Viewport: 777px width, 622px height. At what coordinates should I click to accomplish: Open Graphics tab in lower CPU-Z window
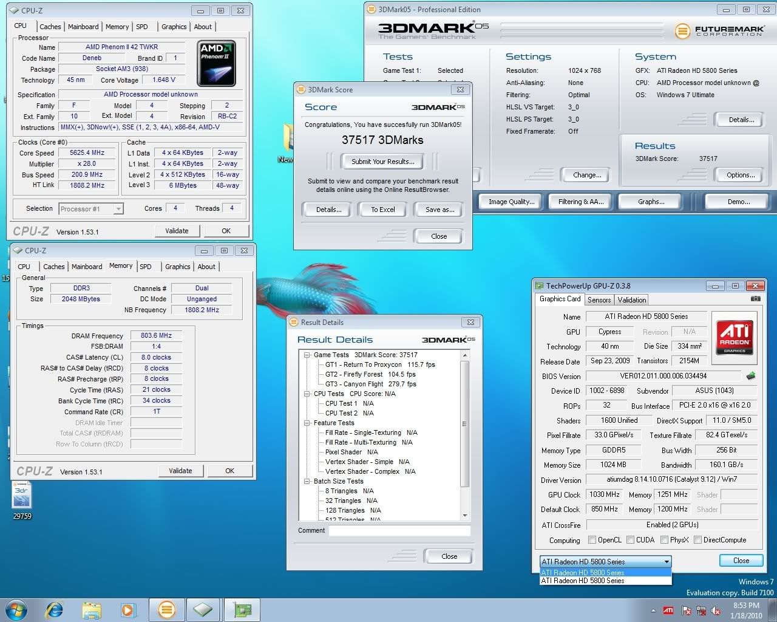[x=177, y=267]
